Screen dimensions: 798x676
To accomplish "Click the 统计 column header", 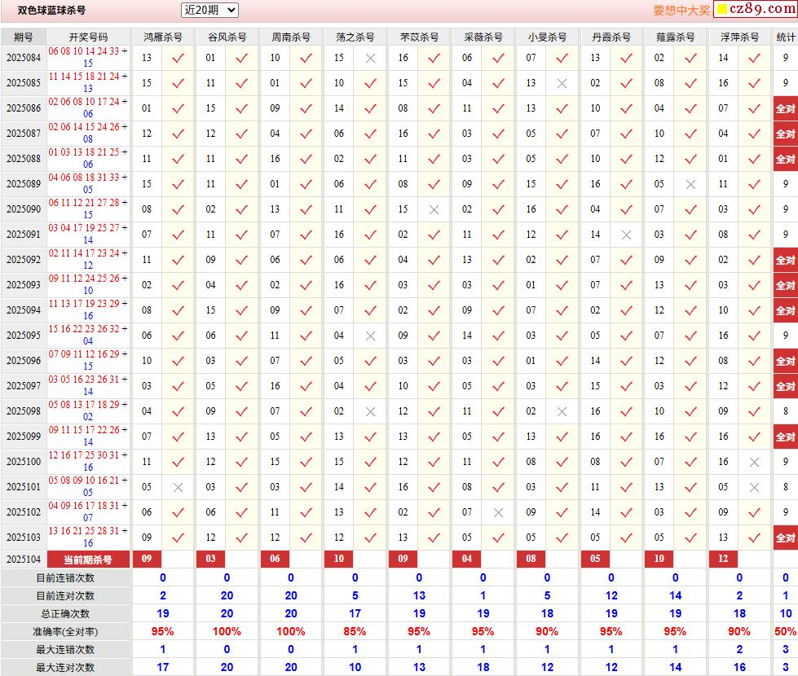I will 785,37.
